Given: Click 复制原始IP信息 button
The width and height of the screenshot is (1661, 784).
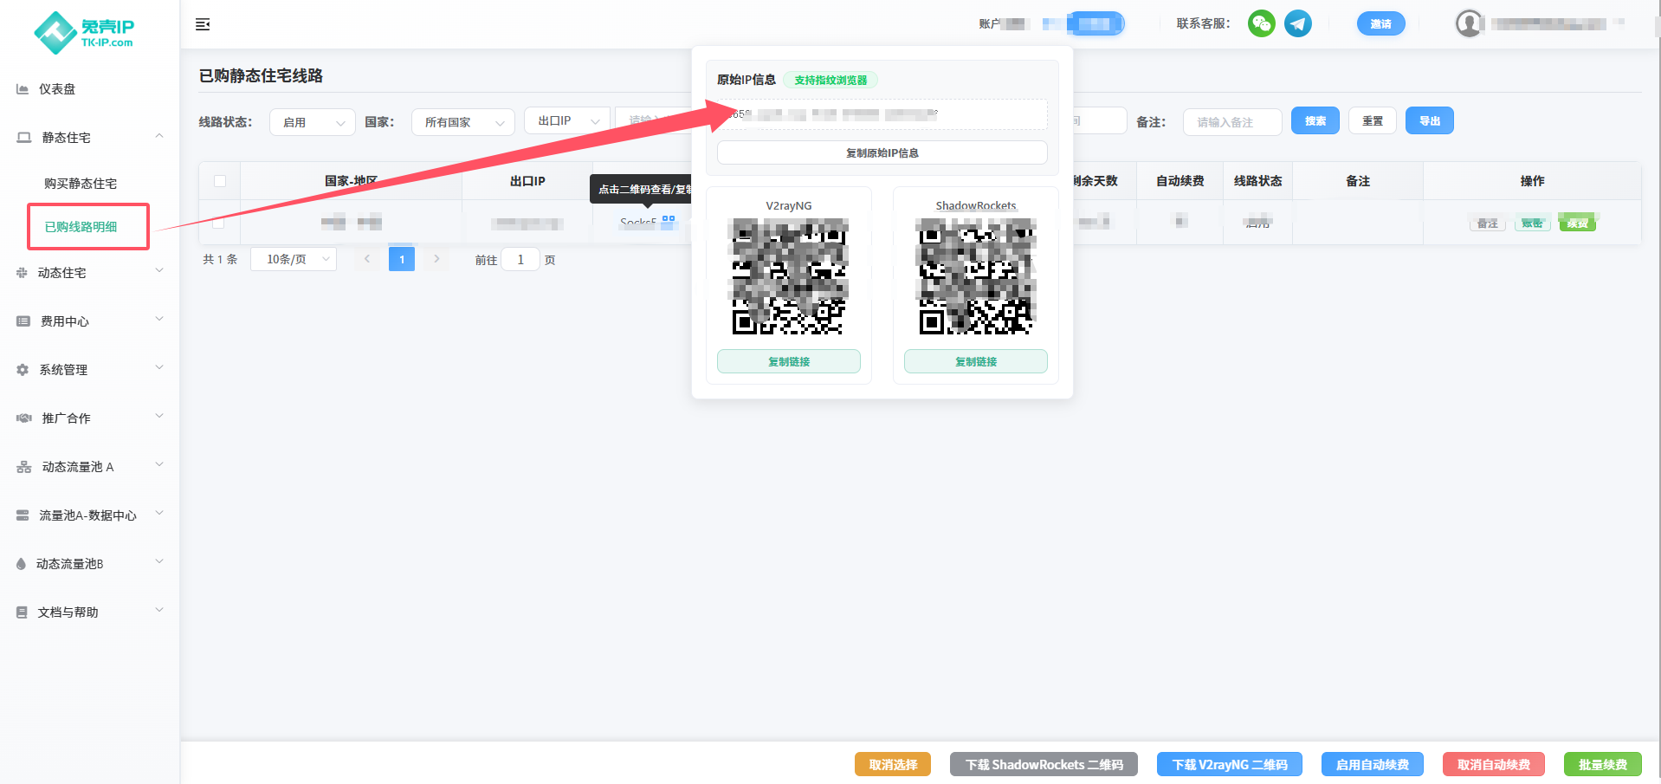Looking at the screenshot, I should (882, 152).
